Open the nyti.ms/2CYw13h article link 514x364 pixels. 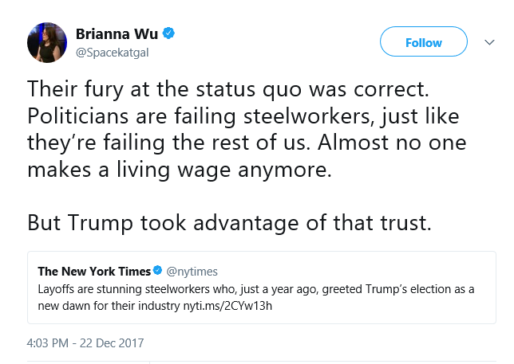tap(227, 306)
